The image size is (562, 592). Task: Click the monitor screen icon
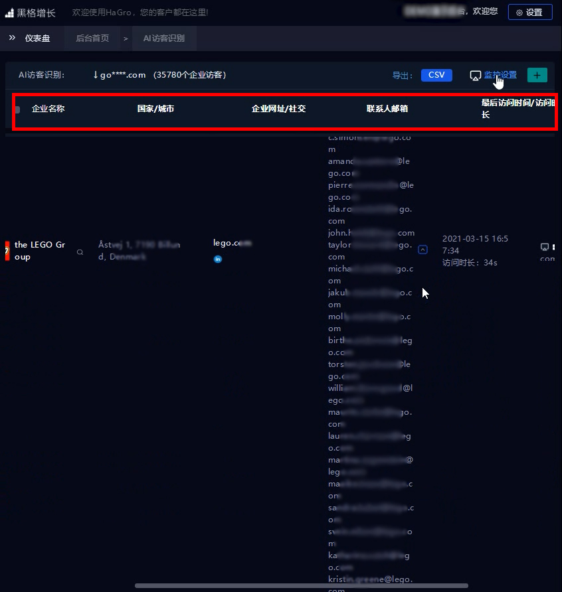coord(475,76)
